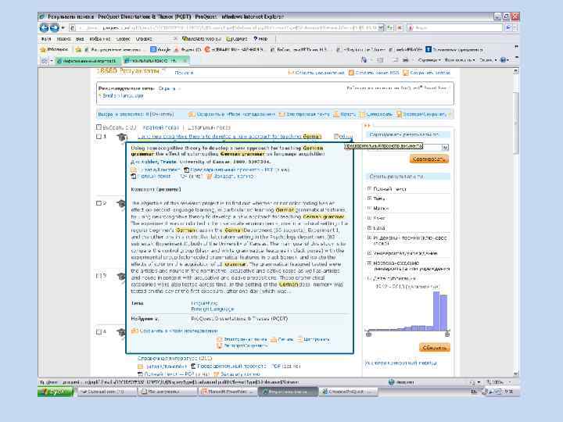Click the Create RSS feed icon

(351, 73)
